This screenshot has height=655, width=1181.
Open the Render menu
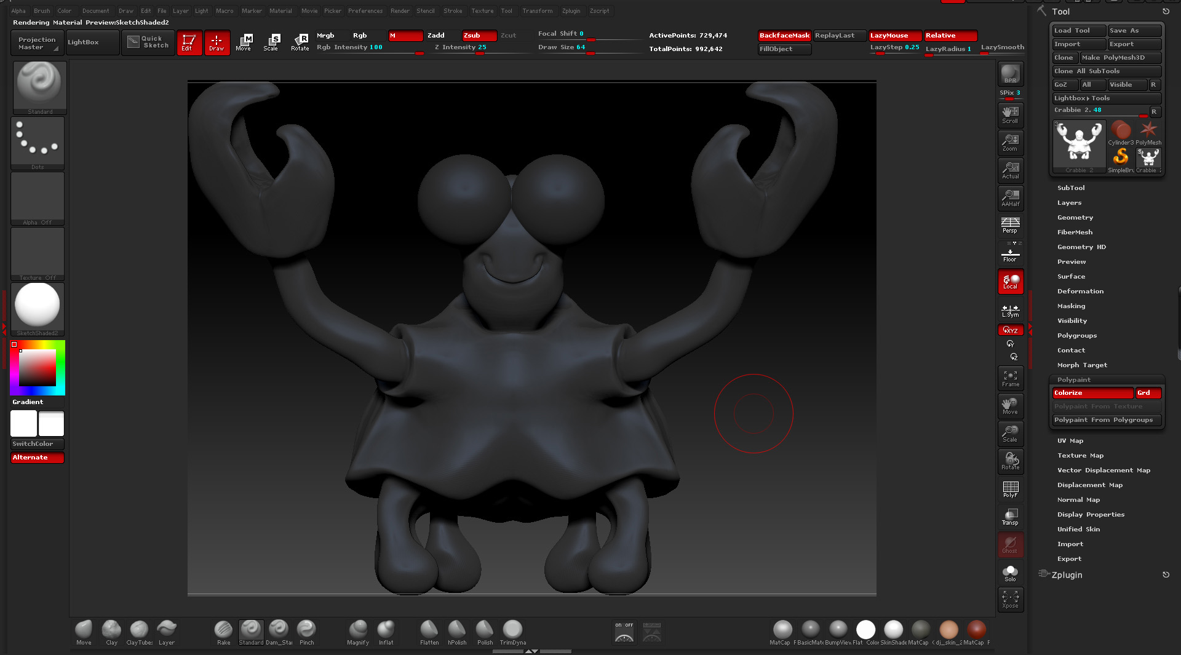point(400,11)
